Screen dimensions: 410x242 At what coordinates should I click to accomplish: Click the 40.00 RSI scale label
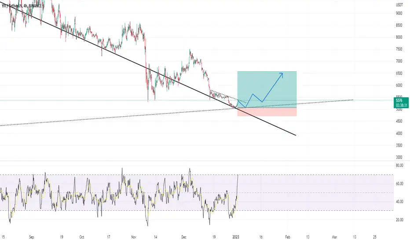399,202
